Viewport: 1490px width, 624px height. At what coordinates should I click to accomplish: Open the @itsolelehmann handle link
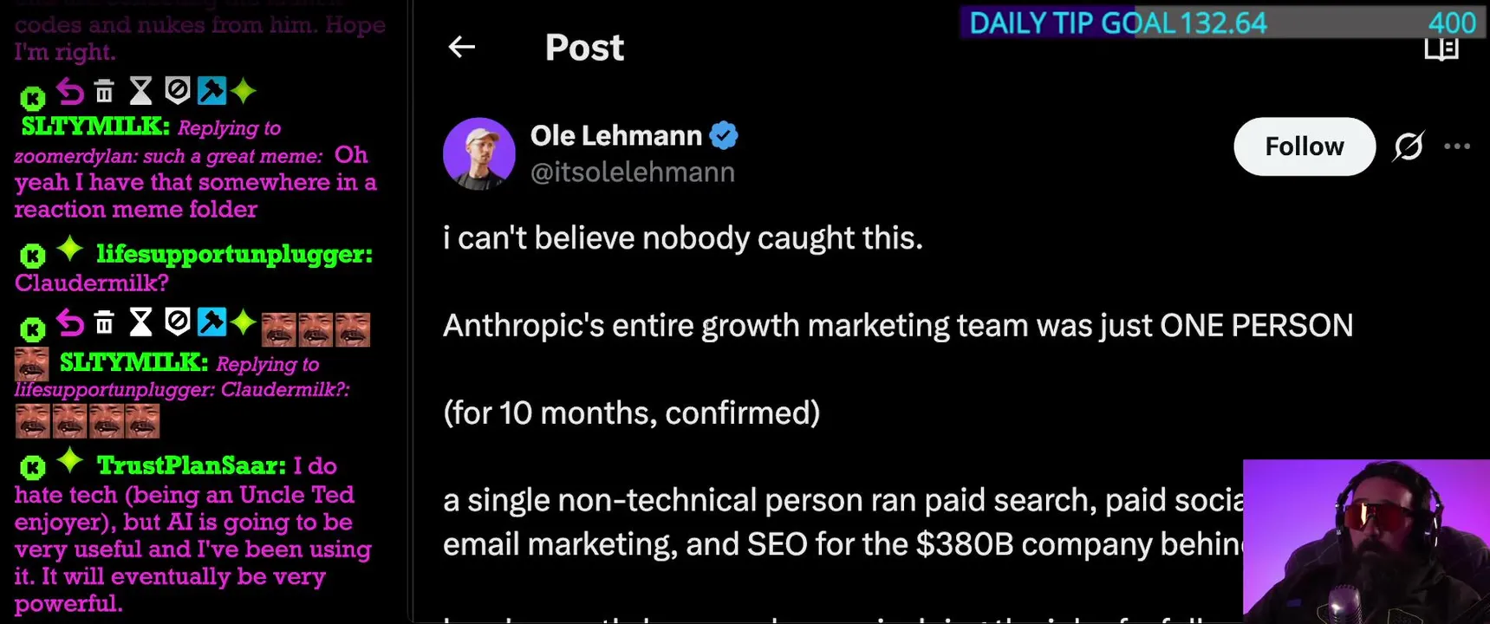click(632, 172)
